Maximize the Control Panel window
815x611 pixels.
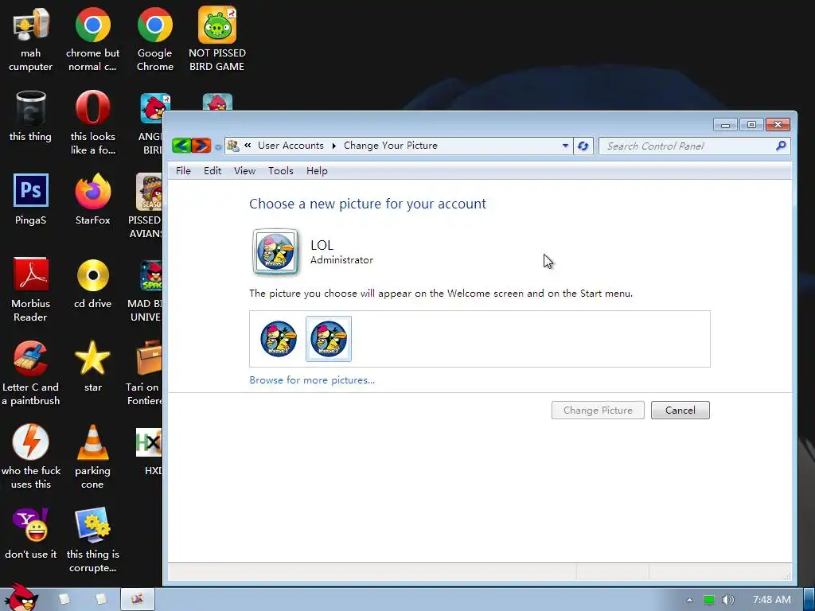(751, 125)
